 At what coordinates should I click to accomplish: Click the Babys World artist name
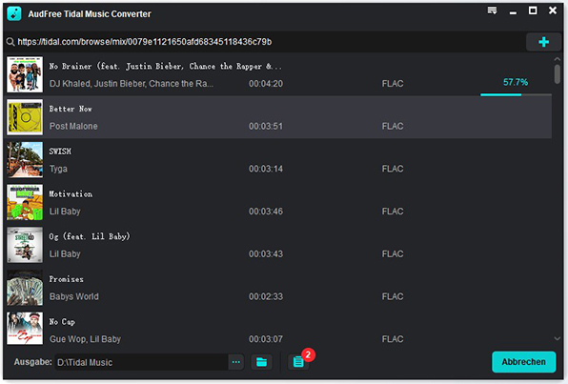click(74, 296)
